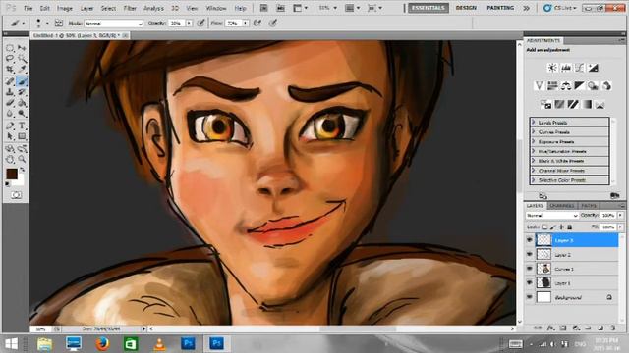Open the layer Opacity dropdown arrow
The height and width of the screenshot is (353, 629).
[x=620, y=216]
